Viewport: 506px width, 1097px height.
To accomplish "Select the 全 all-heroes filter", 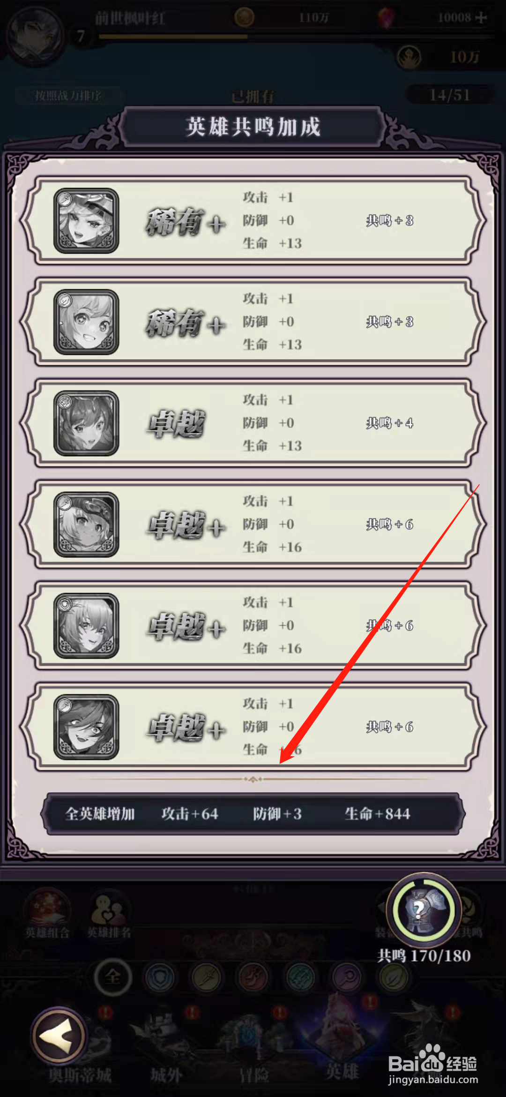I will click(x=113, y=977).
